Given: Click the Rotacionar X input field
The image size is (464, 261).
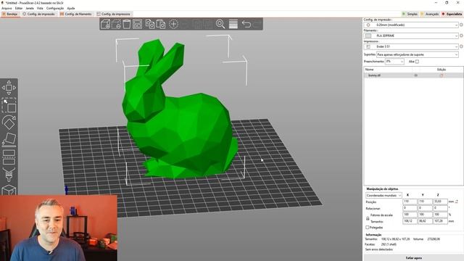Looking at the screenshot, I should pos(410,208).
